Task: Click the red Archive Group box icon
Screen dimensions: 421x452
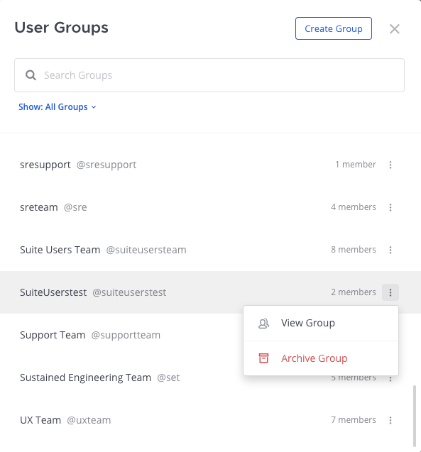Action: [x=263, y=358]
